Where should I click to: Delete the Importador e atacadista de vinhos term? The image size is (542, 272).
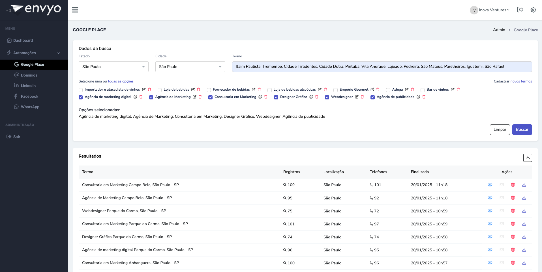149,90
